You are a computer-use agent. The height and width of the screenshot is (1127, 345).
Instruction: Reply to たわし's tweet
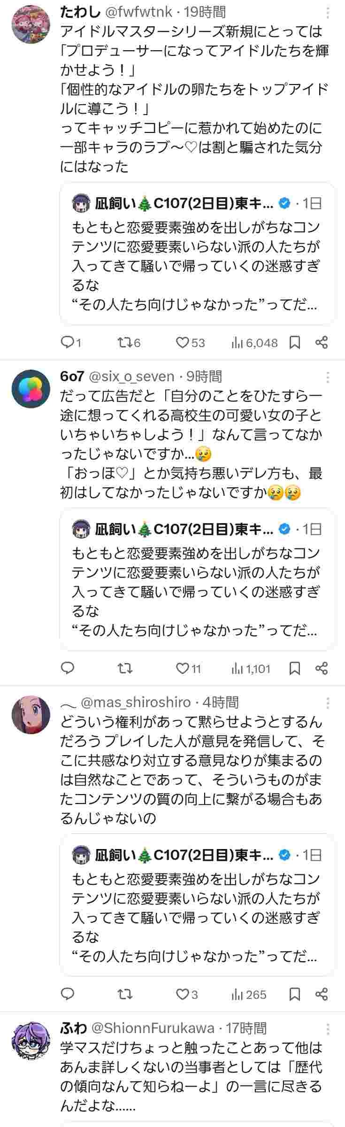[68, 343]
